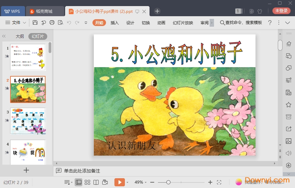
Task: Add a new document tab
Action: [157, 11]
